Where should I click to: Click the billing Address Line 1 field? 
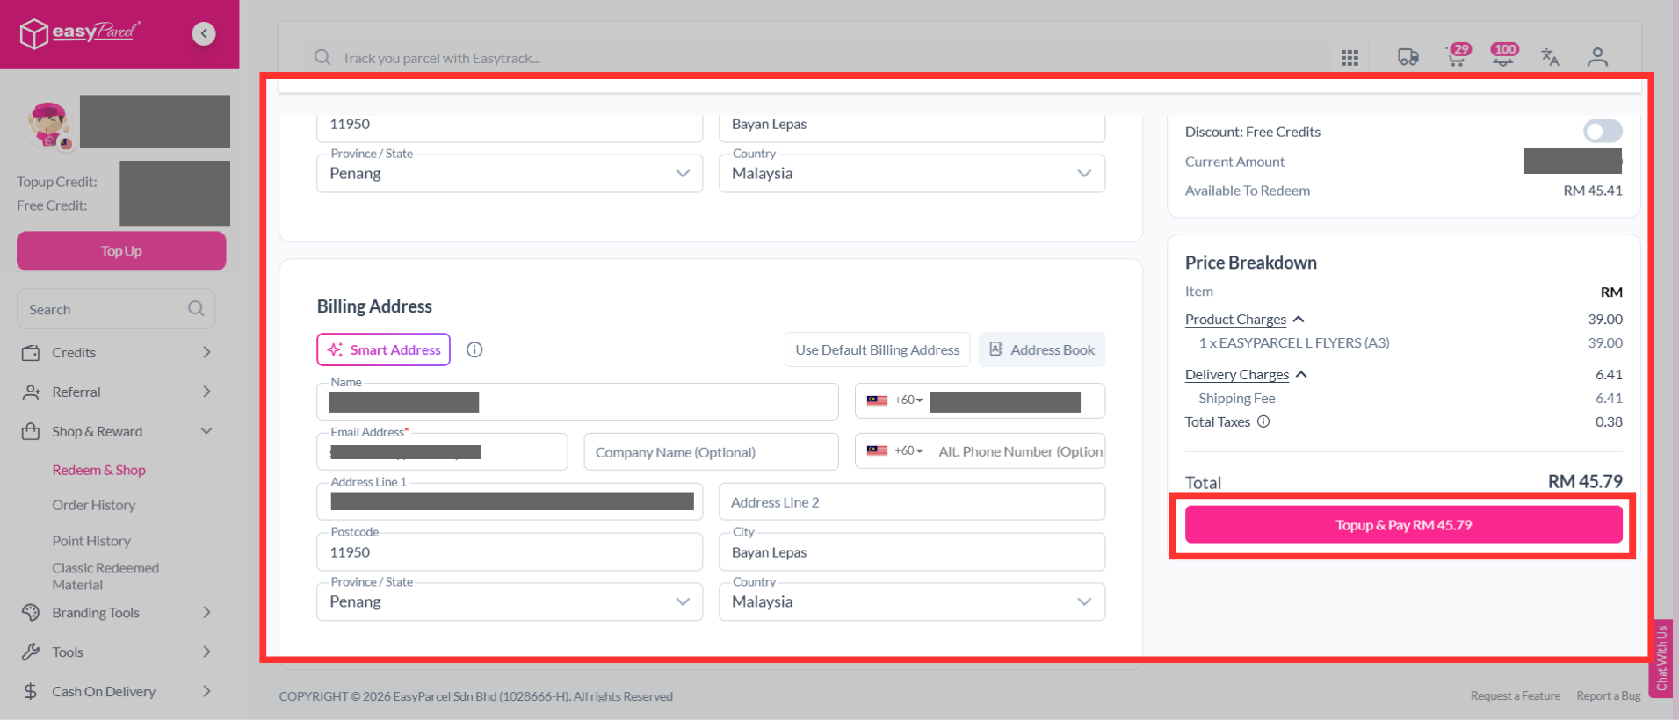(510, 502)
